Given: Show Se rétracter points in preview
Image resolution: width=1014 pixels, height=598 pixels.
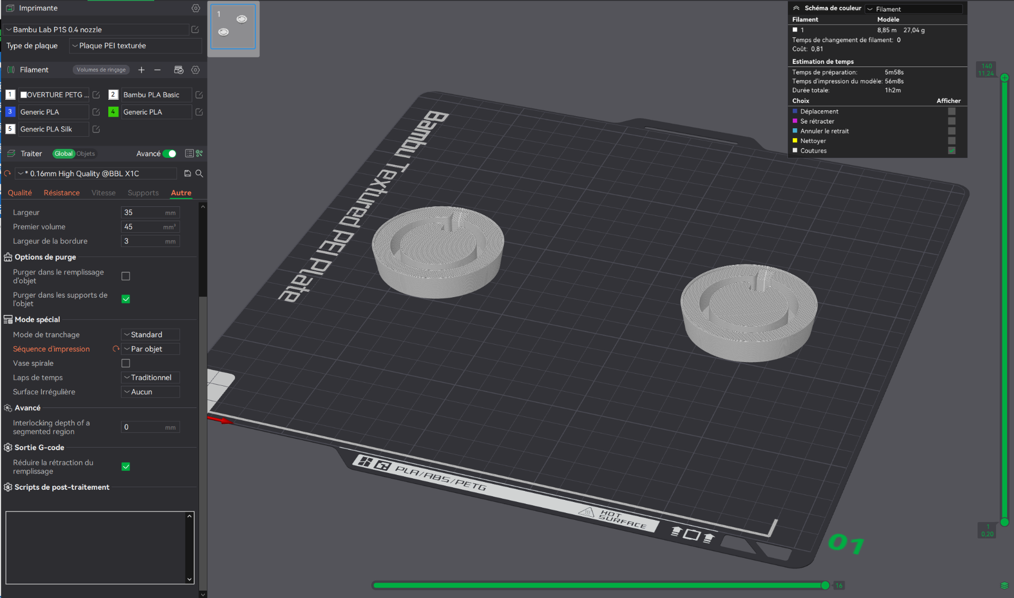Looking at the screenshot, I should tap(952, 121).
